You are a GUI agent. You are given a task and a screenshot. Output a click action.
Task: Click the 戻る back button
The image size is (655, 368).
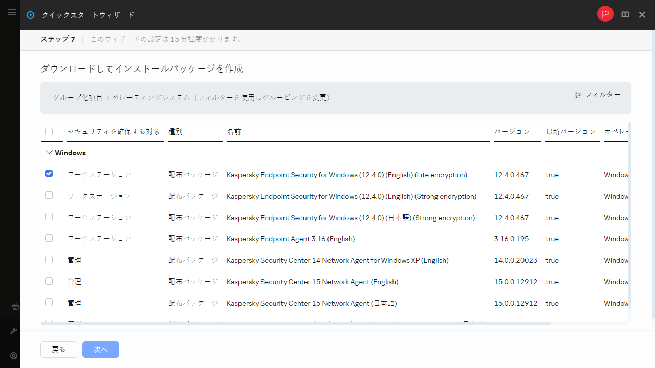click(59, 350)
